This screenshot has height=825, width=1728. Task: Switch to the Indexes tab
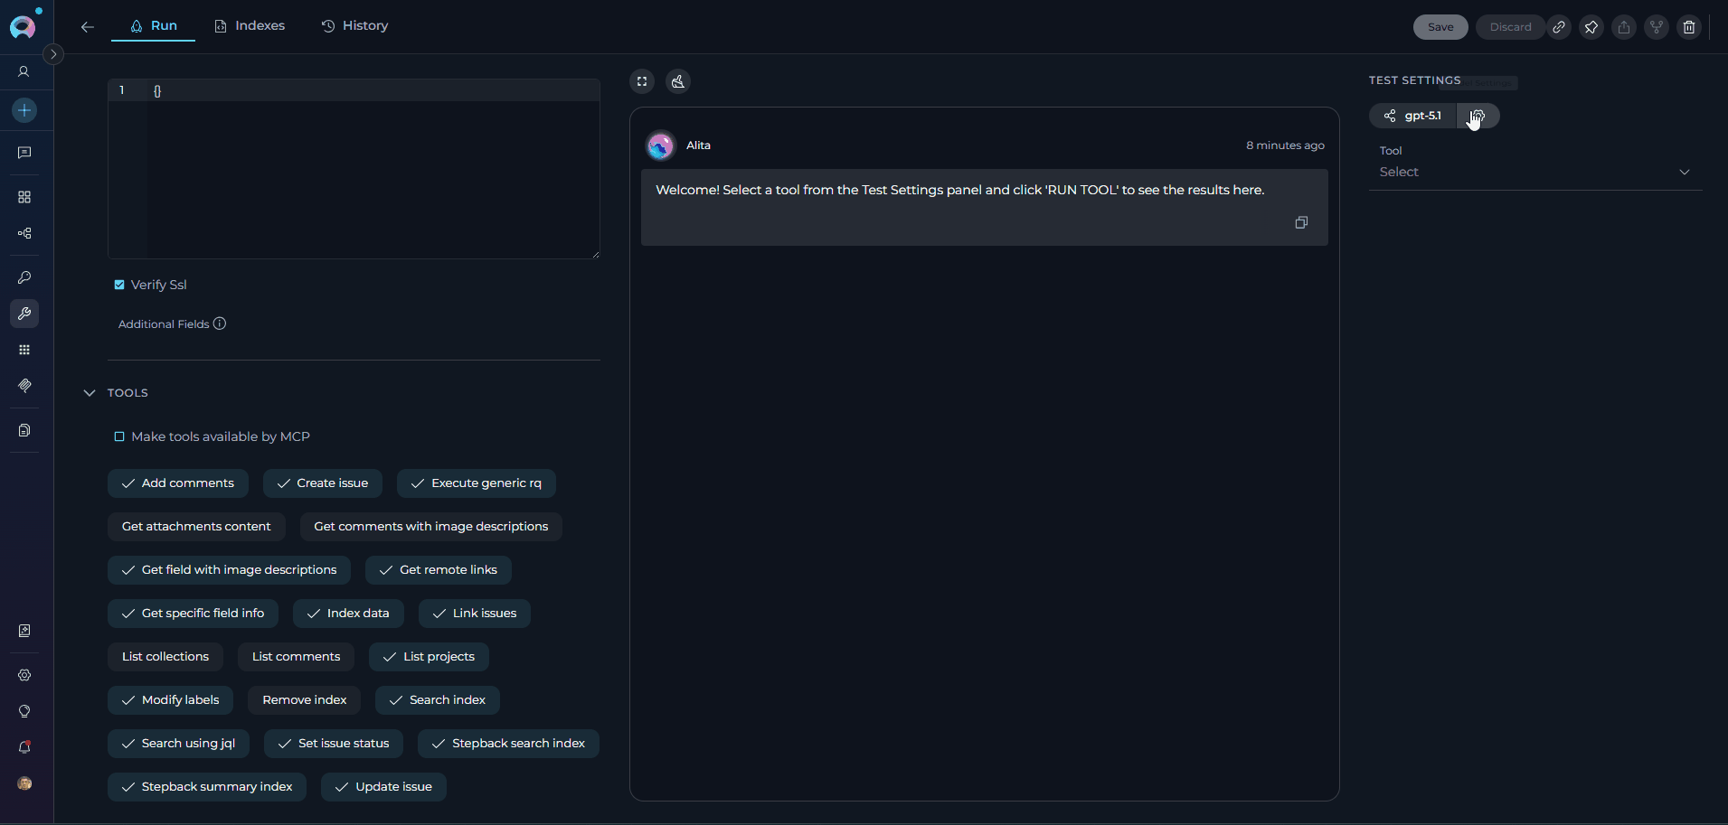(x=250, y=25)
